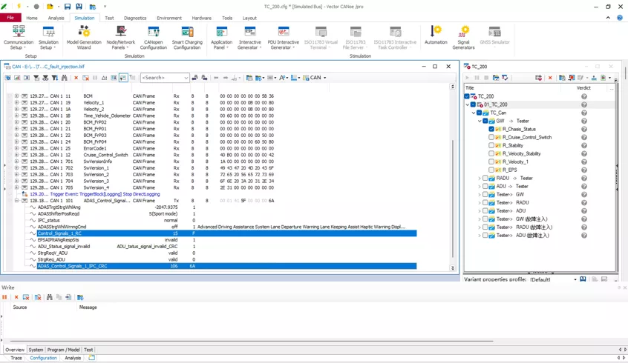Click the verdict icon for R_EPS row

pos(584,170)
